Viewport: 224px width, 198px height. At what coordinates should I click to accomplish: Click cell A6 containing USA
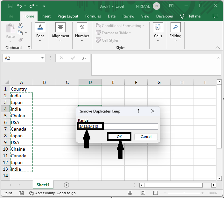pos(21,122)
